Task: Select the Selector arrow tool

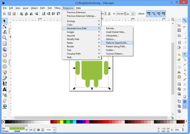Action: pyautogui.click(x=5, y=21)
